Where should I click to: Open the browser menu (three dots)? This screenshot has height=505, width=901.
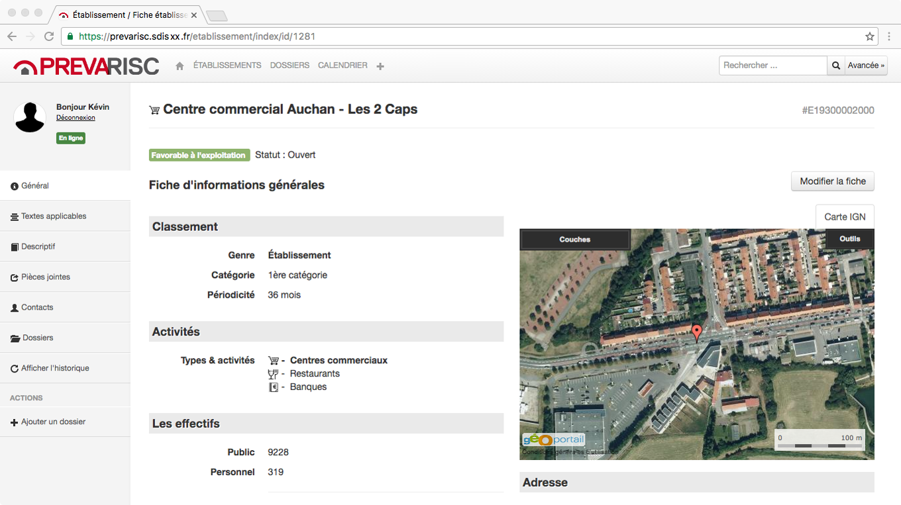(x=888, y=36)
